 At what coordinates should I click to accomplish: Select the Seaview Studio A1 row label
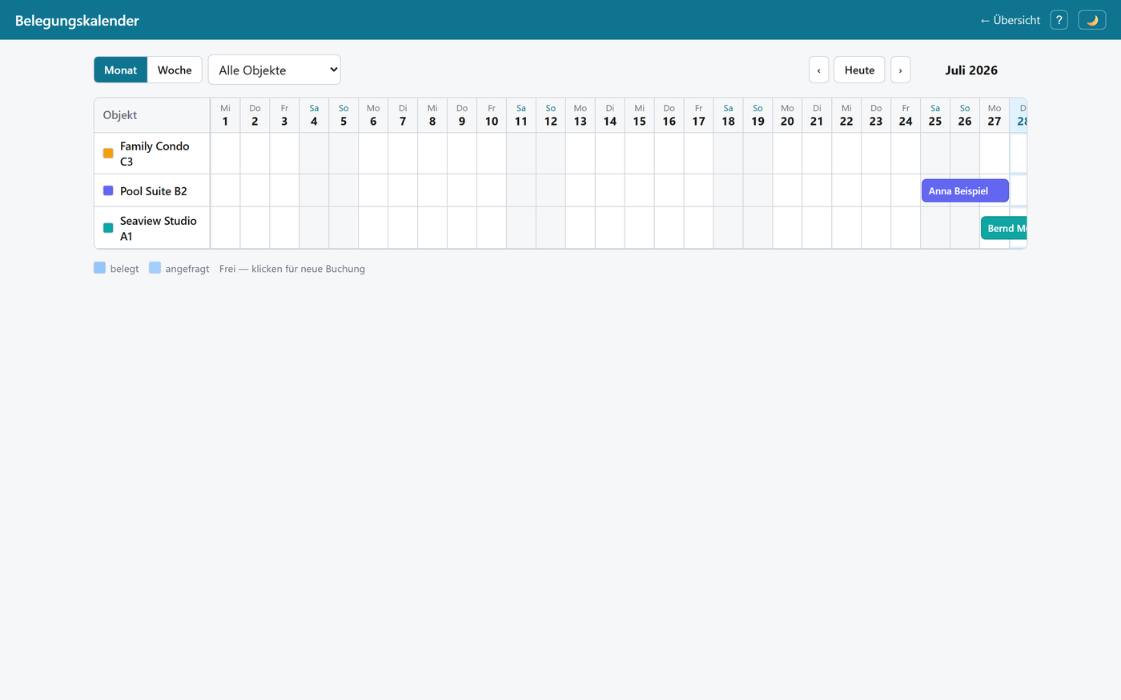152,228
